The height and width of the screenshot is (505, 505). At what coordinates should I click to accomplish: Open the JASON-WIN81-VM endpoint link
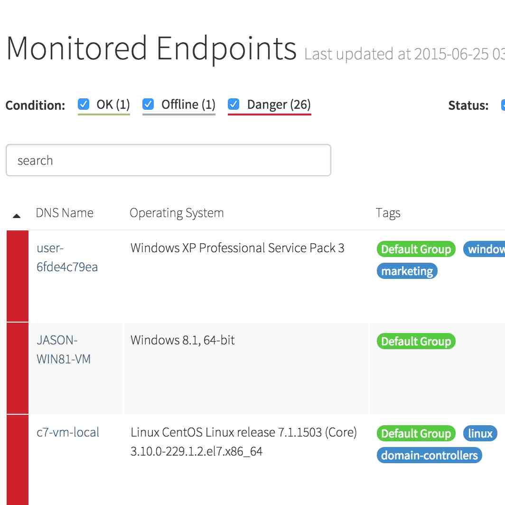click(x=64, y=350)
